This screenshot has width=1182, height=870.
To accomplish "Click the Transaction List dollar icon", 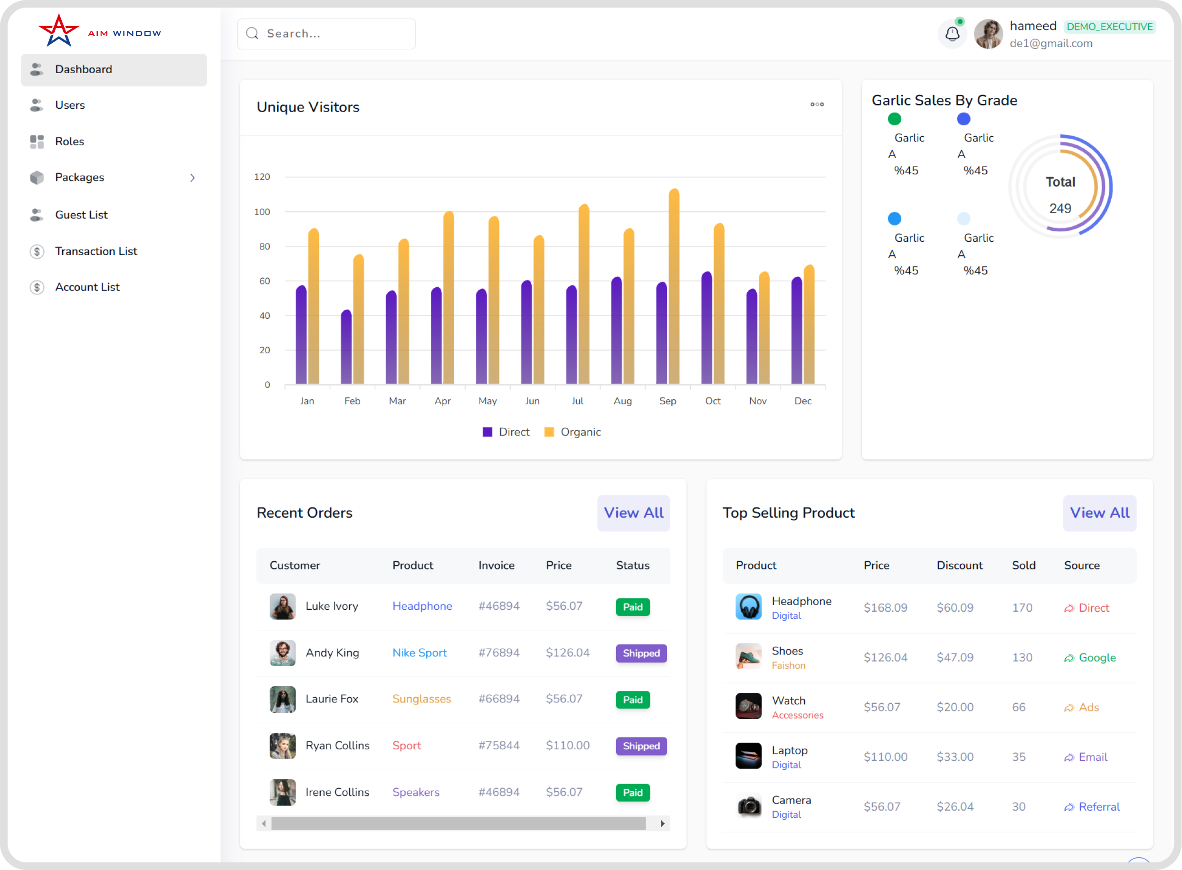I will pyautogui.click(x=37, y=251).
